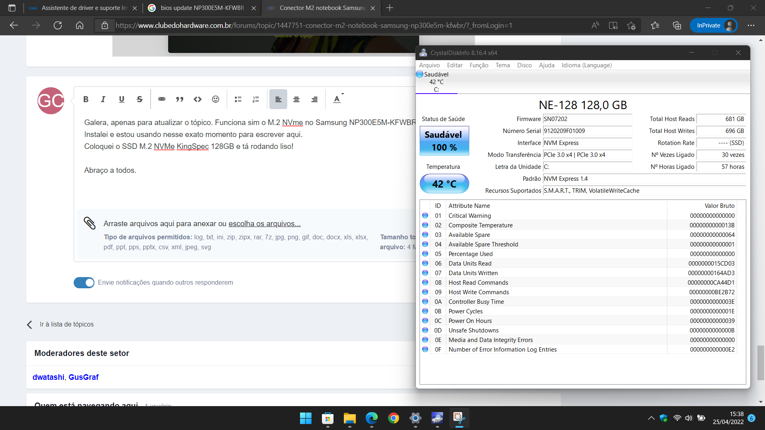Screen dimensions: 765x430
Task: Open the read aloud feature
Action: pyautogui.click(x=595, y=25)
